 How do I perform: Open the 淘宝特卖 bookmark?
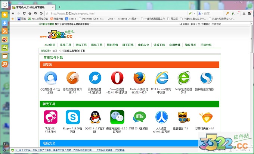(x=56, y=19)
